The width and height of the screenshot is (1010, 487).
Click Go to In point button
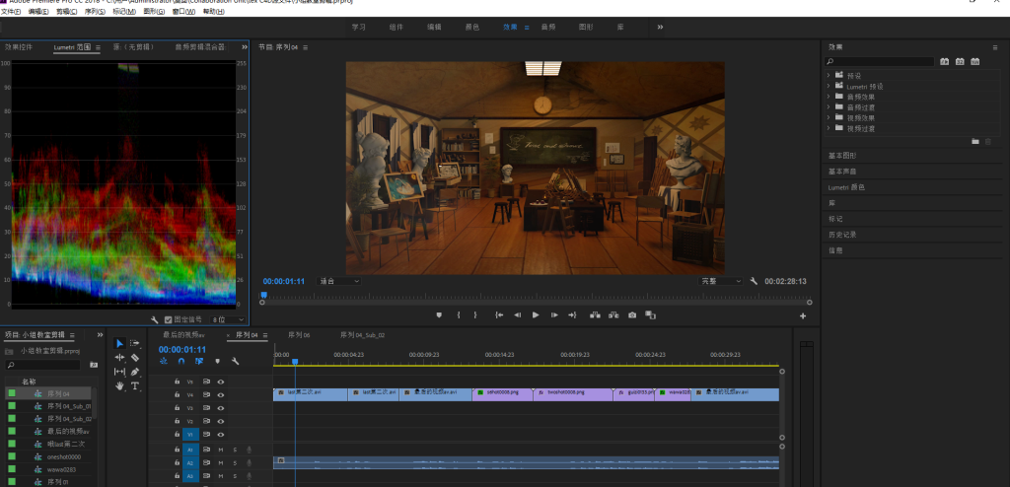click(498, 315)
